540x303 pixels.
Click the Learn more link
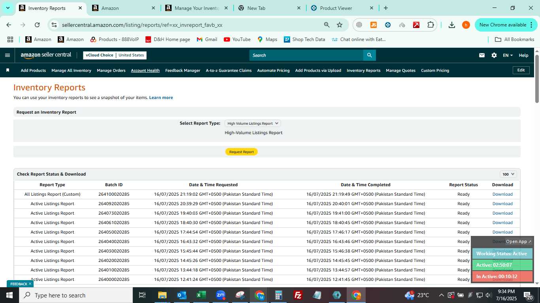[x=161, y=97]
